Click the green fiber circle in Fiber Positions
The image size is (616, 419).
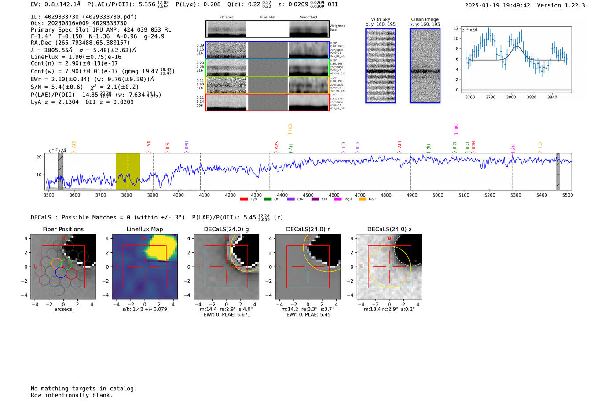tap(67, 264)
